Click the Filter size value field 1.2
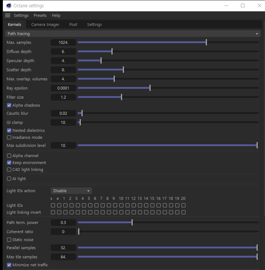Viewport: 265px width, 270px height. coord(63,97)
